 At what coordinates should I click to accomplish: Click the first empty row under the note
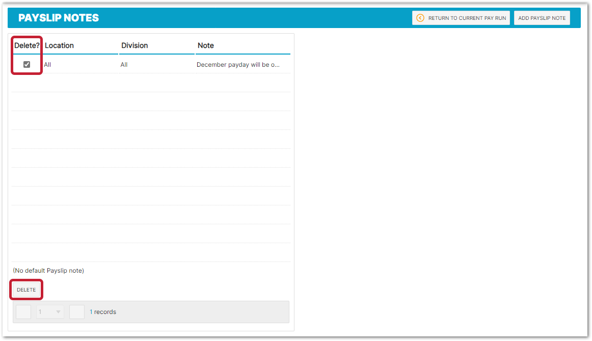(151, 83)
